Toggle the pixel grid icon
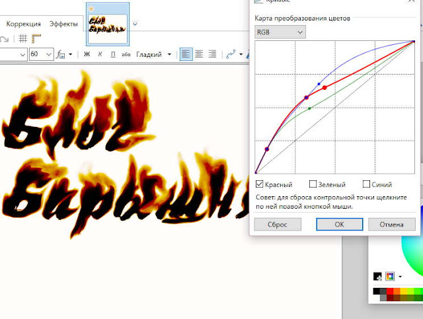Screen dimensions: 423x319 (x=23, y=39)
